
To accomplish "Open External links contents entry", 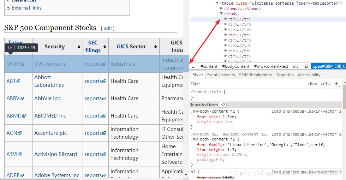I will (x=26, y=8).
